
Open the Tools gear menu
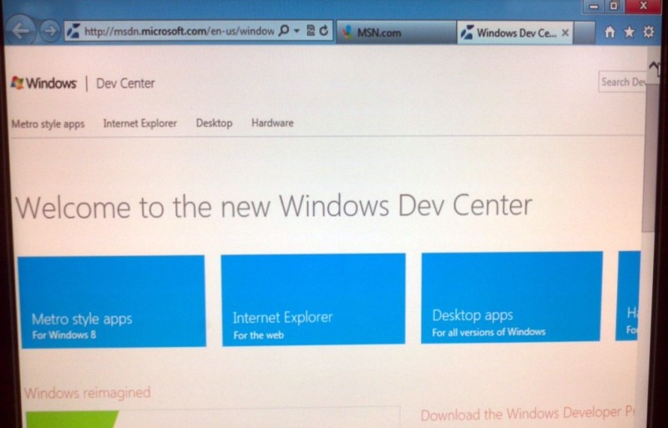click(x=647, y=32)
